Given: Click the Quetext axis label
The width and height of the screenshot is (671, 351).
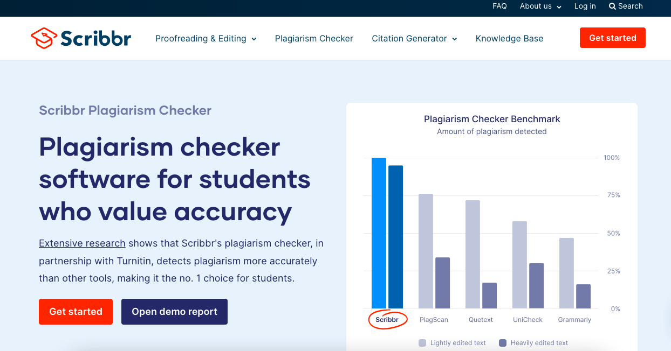Looking at the screenshot, I should point(481,320).
